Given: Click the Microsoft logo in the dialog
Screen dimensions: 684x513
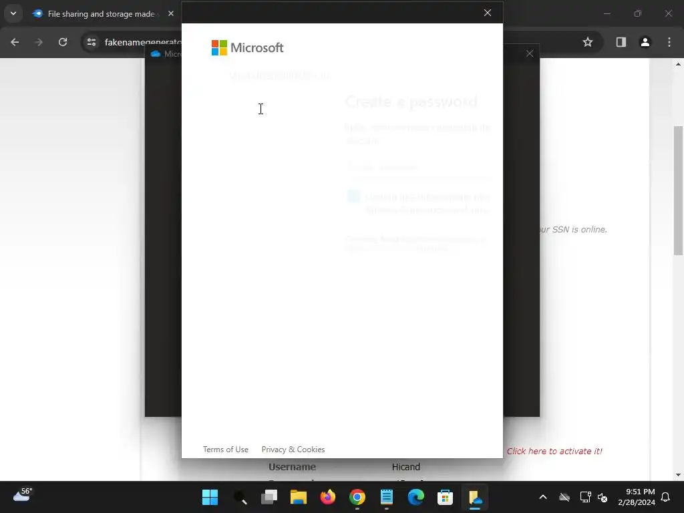Looking at the screenshot, I should coord(247,47).
